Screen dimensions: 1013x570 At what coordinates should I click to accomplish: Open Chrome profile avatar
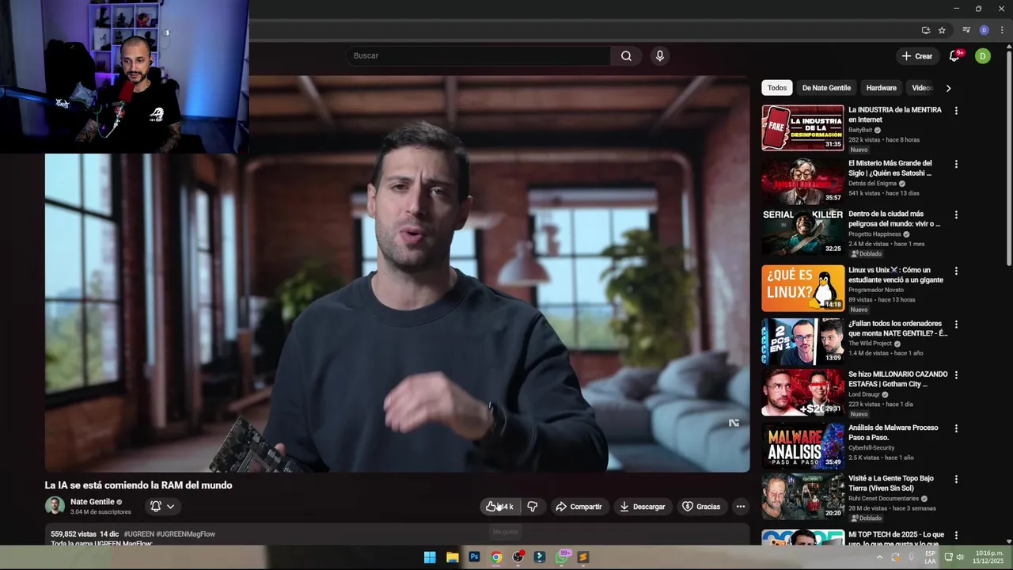(984, 30)
